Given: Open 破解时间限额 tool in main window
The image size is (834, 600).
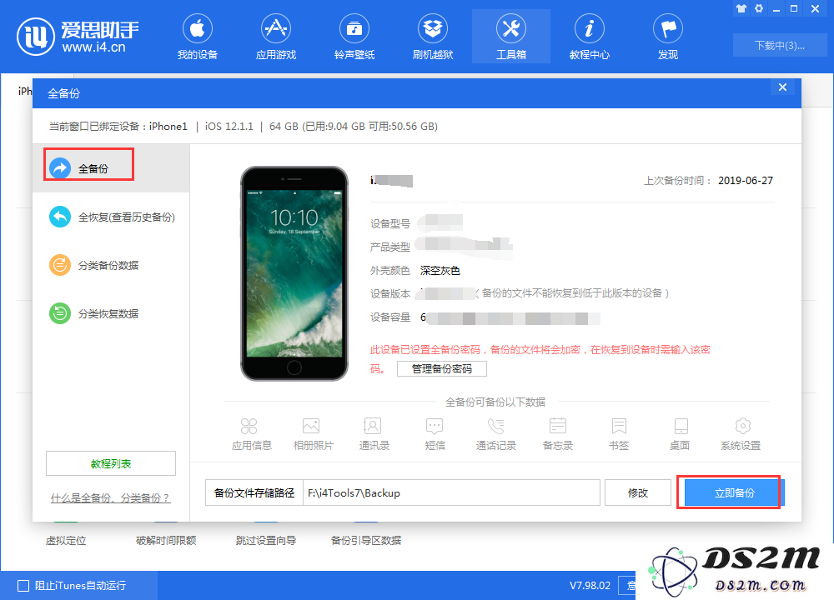Looking at the screenshot, I should point(166,541).
